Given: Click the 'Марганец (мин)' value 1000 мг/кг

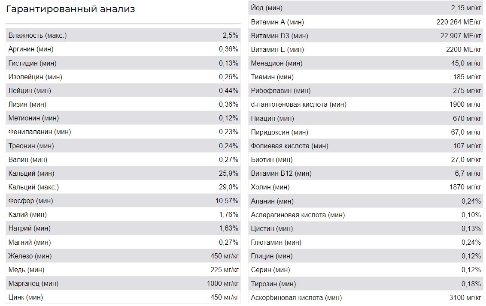Looking at the screenshot, I should point(223,283).
